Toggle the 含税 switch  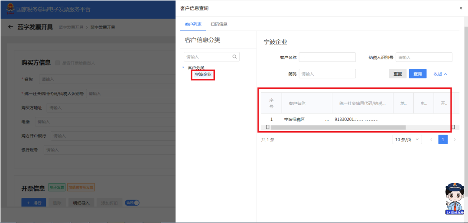pos(132,203)
